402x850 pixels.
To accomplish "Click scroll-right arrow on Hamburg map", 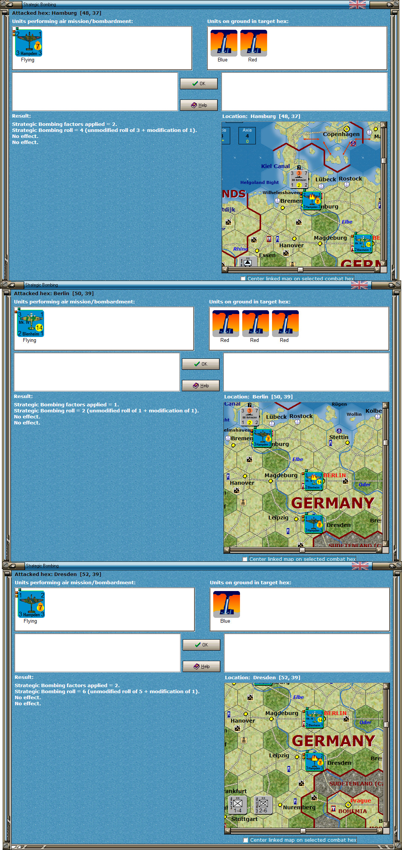I will 378,270.
